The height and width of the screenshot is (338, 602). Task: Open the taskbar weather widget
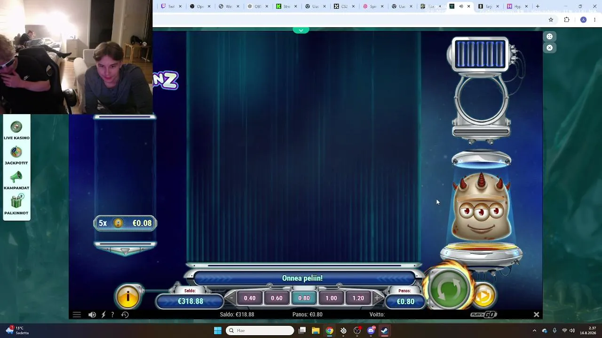[18, 330]
